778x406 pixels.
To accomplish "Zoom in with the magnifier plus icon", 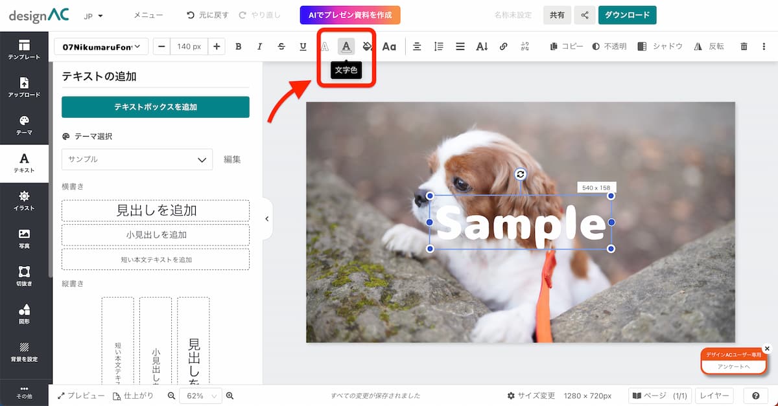I will [x=230, y=396].
